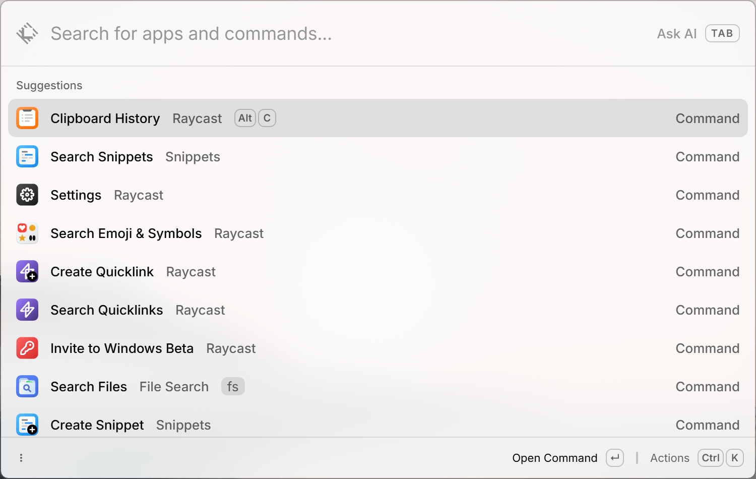Click the Search Snippets blue icon
Viewport: 756px width, 479px height.
pyautogui.click(x=27, y=156)
